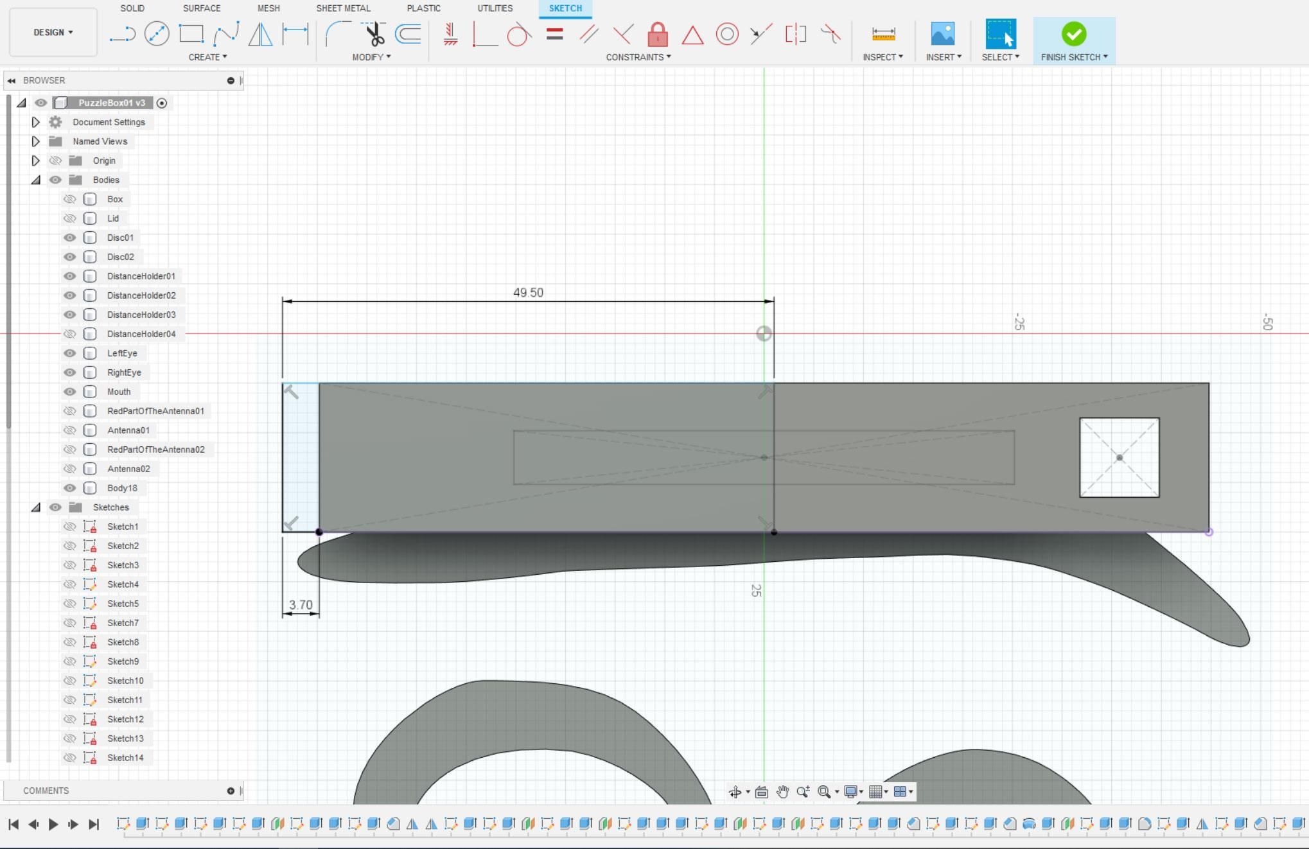Switch to the SURFACE tab

pyautogui.click(x=201, y=8)
